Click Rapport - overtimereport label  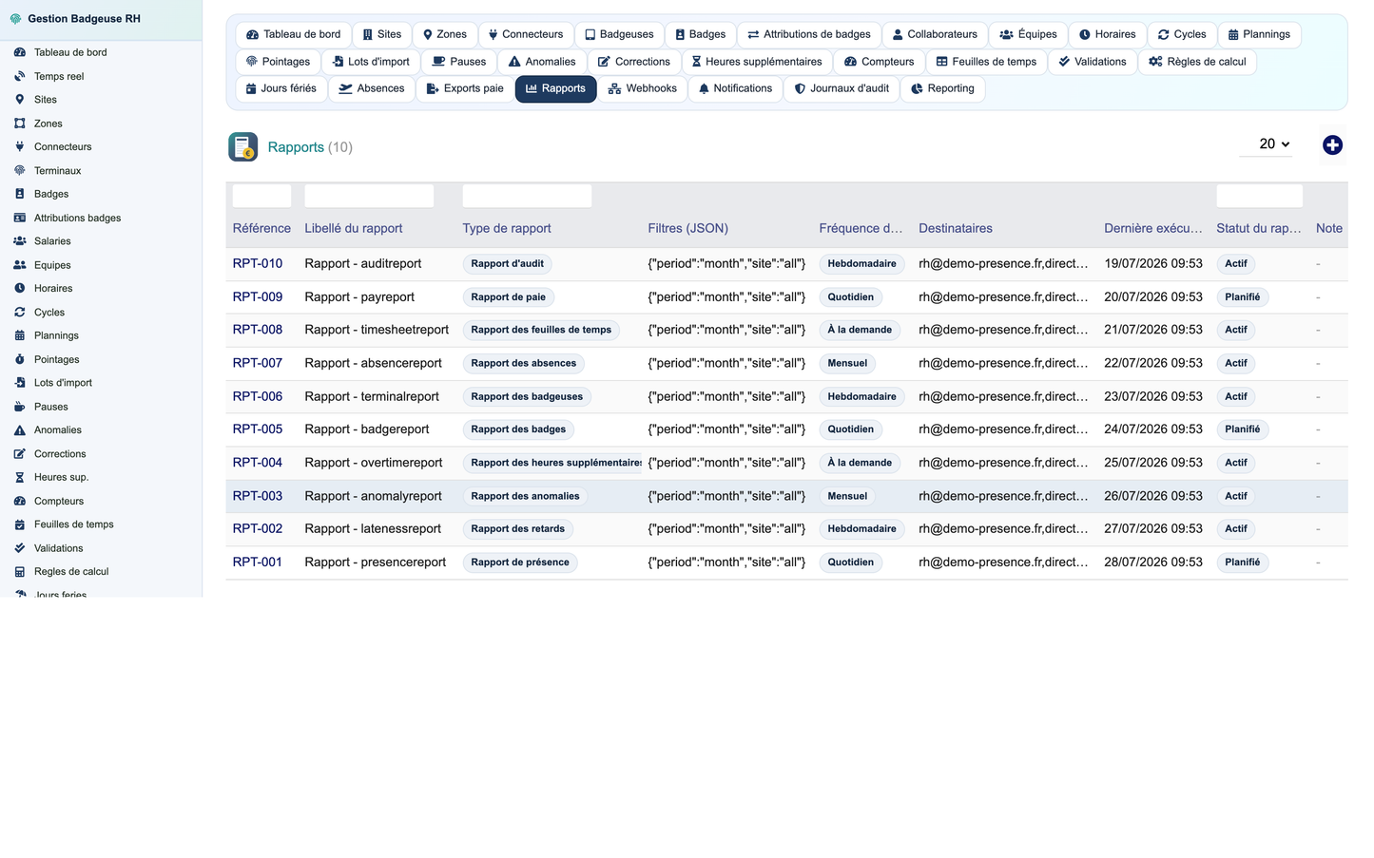click(x=374, y=463)
